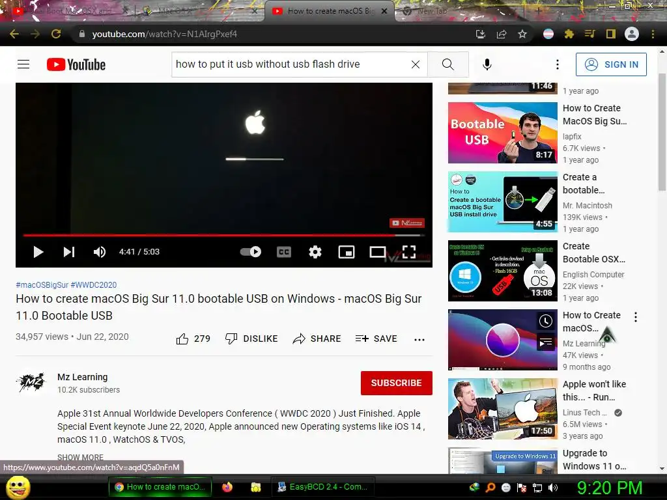Mute the video with the speaker icon

point(100,252)
